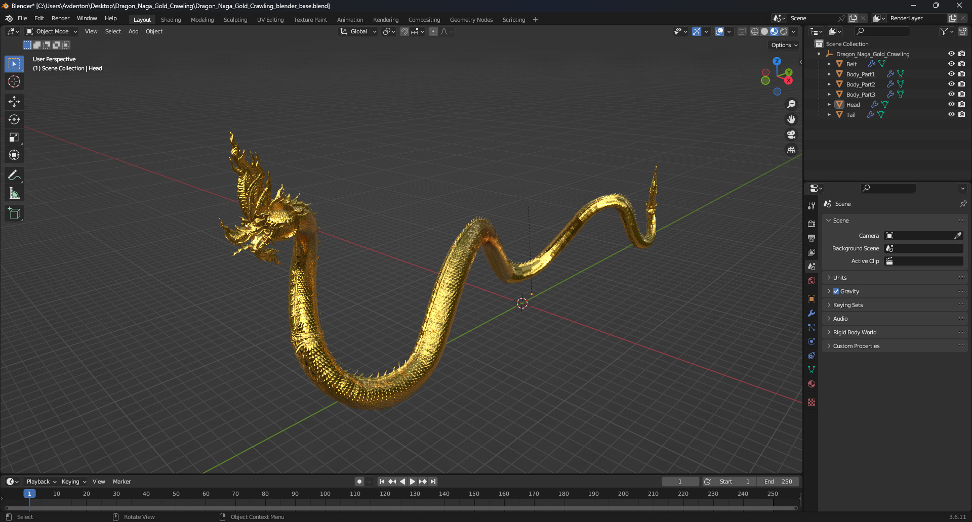The image size is (972, 522).
Task: Switch to the Shading workspace tab
Action: pyautogui.click(x=171, y=20)
